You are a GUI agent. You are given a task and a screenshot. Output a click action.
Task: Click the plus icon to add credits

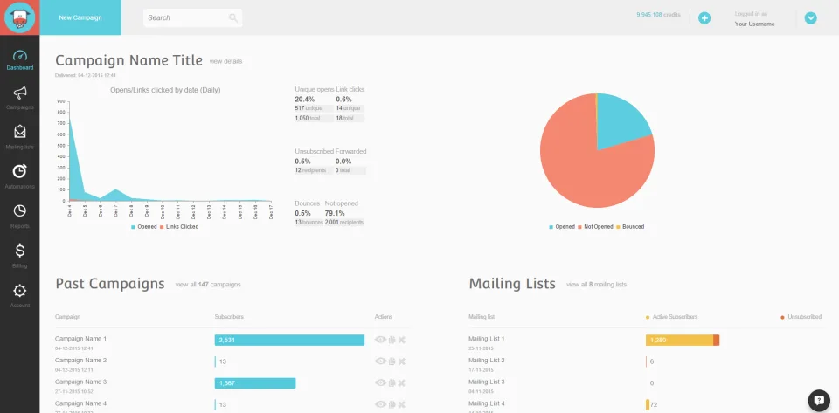tap(704, 18)
